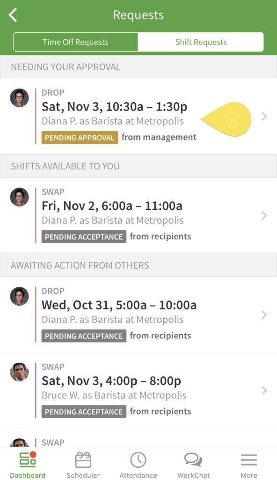Image resolution: width=277 pixels, height=480 pixels.
Task: Open the More menu
Action: (x=248, y=464)
